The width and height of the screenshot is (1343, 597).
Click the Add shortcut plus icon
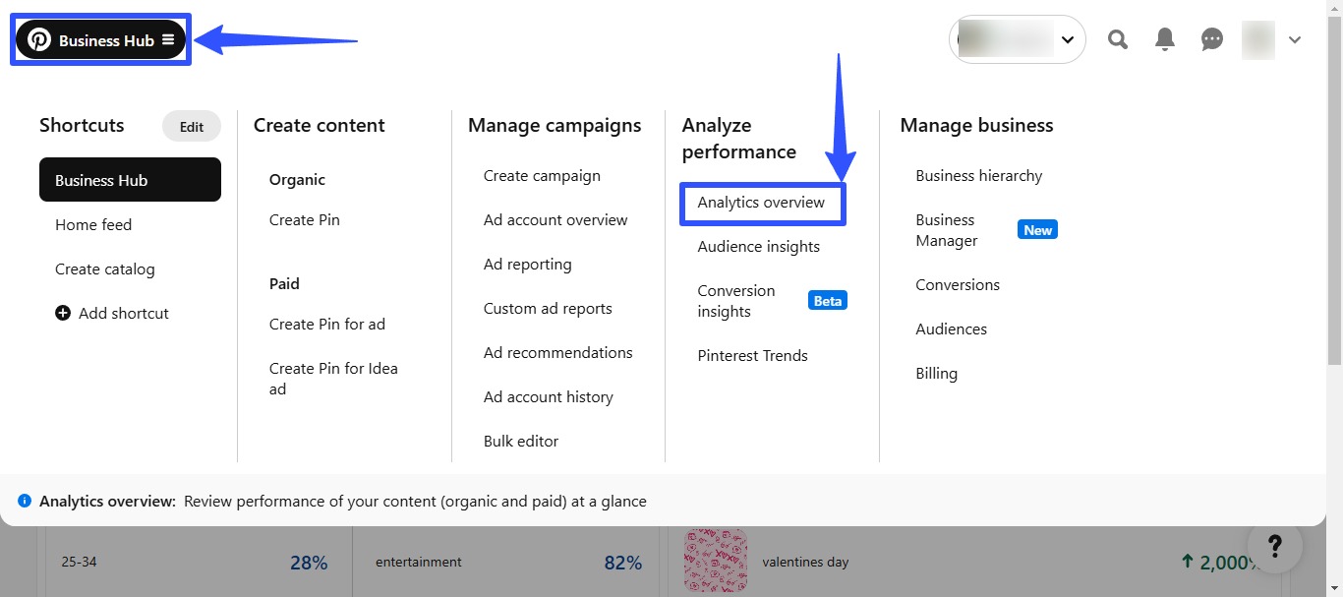click(x=62, y=313)
